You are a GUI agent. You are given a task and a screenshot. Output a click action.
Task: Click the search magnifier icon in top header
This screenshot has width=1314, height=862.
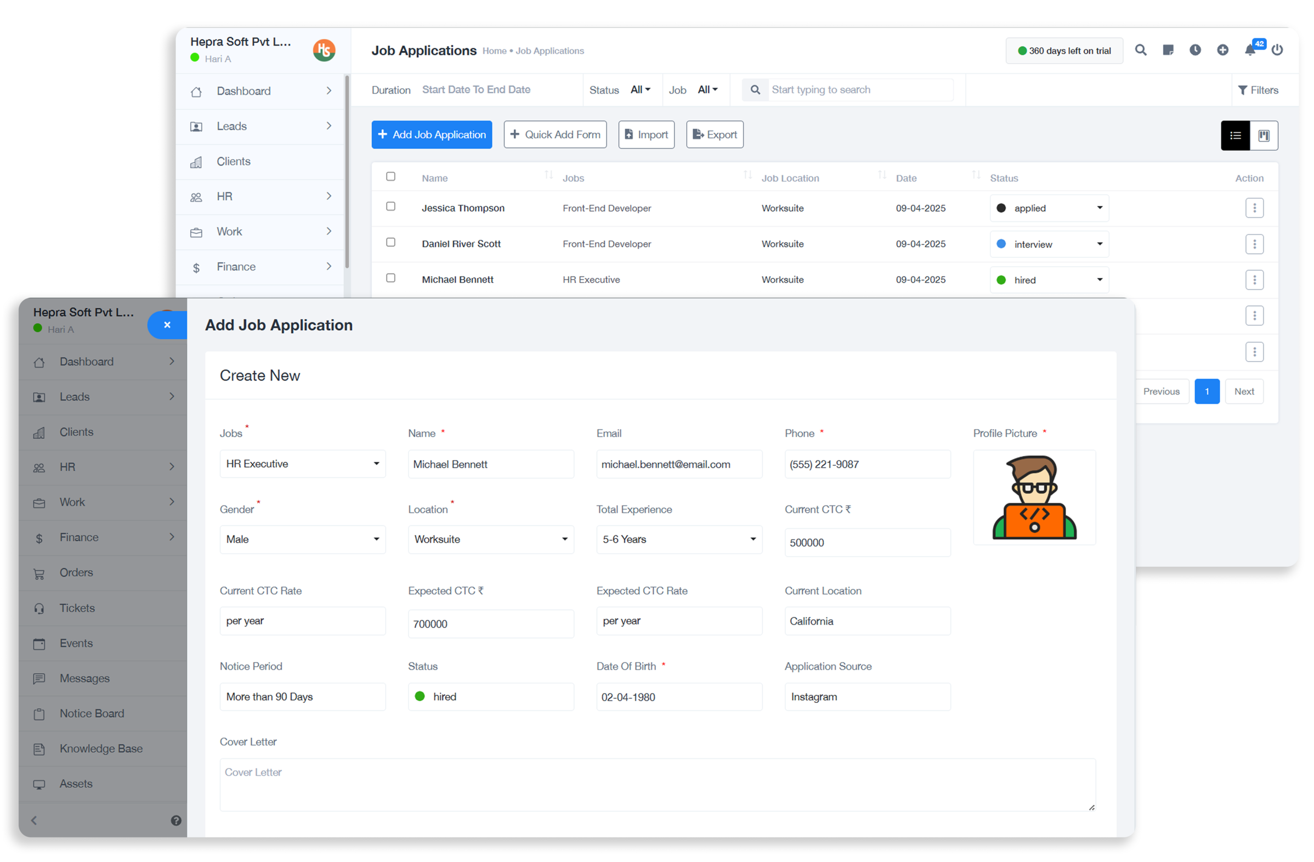click(x=1141, y=50)
